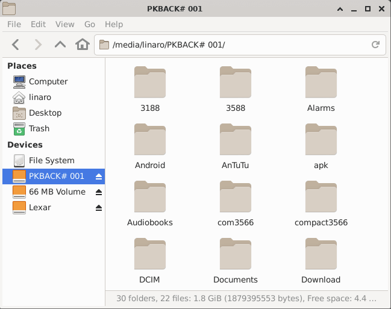Select PKBACK# 001 device in sidebar
Viewport: 391px width, 309px height.
pyautogui.click(x=54, y=176)
